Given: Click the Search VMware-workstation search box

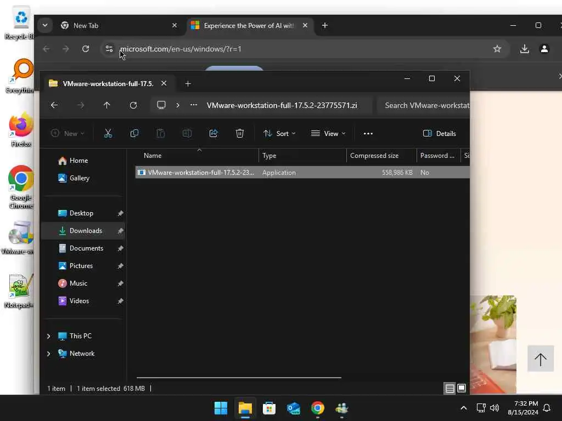Looking at the screenshot, I should tap(424, 105).
